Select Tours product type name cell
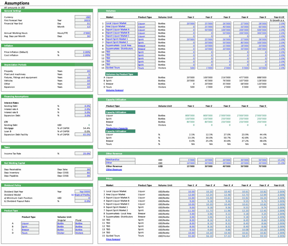The image size is (288, 246). pyautogui.click(x=30, y=233)
